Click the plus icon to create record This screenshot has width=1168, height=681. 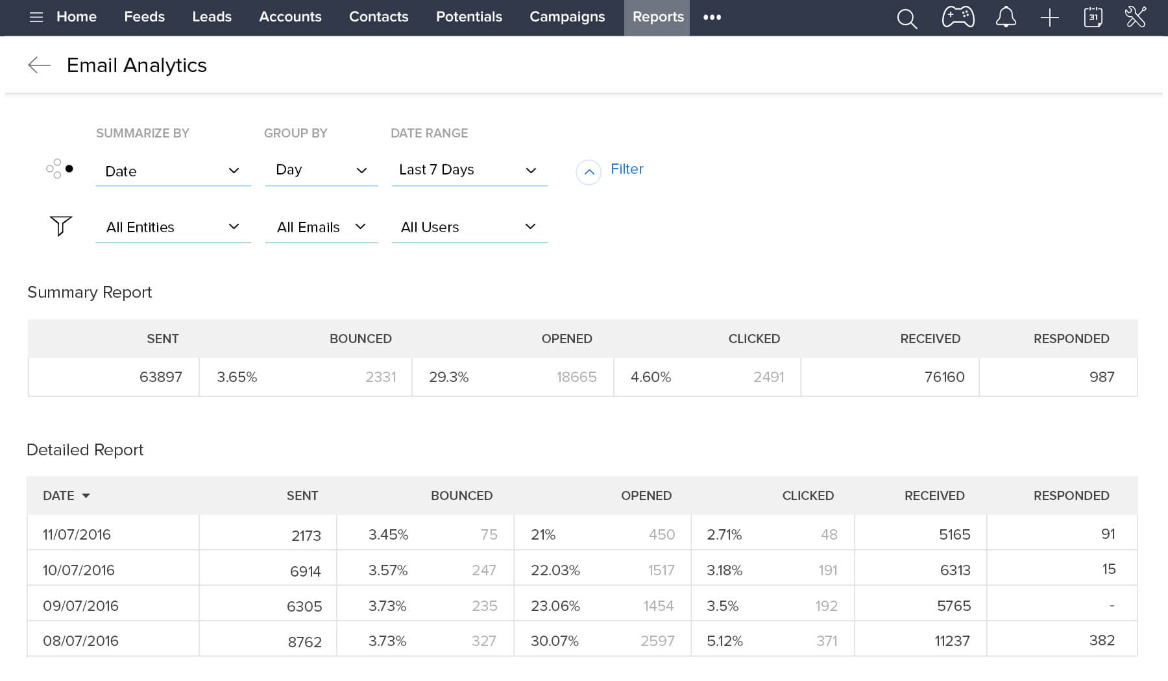click(x=1049, y=18)
